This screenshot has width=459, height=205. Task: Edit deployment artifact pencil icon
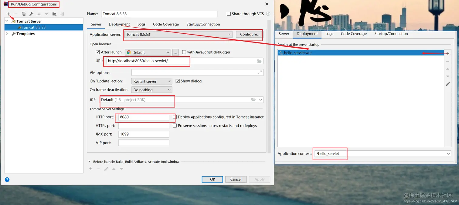pos(448,84)
